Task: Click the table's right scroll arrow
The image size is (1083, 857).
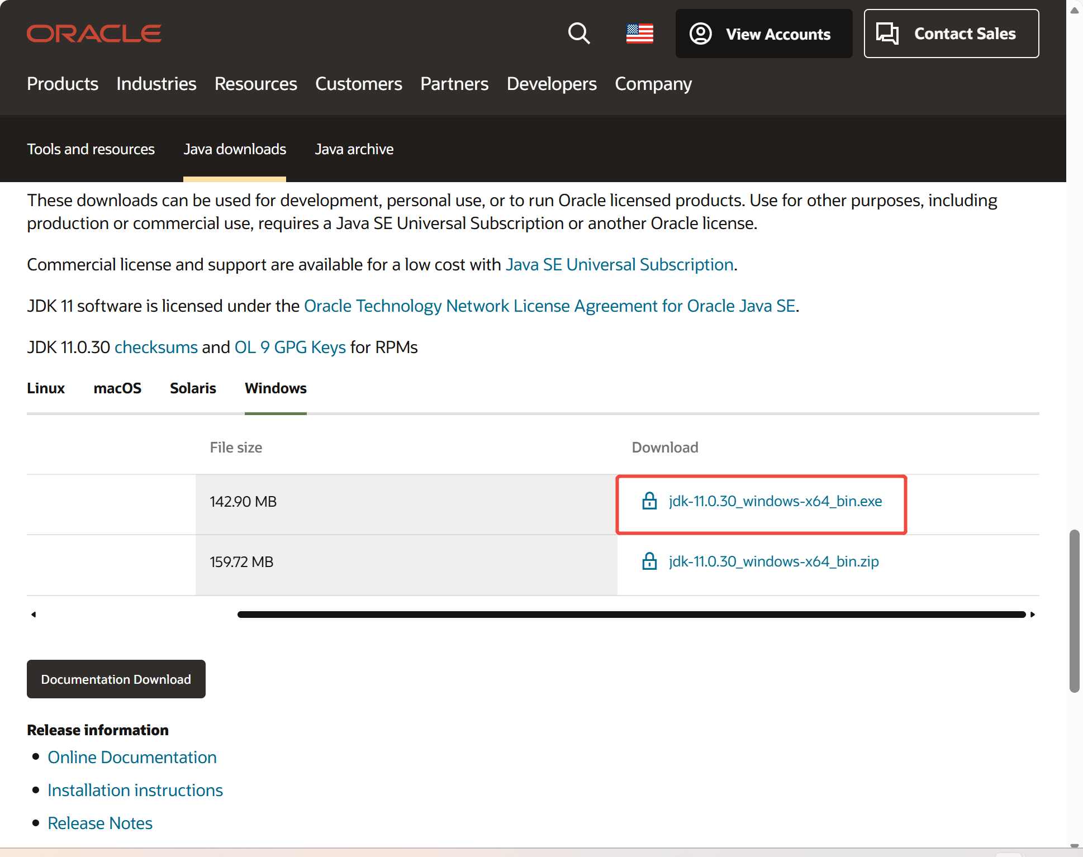Action: (1033, 615)
